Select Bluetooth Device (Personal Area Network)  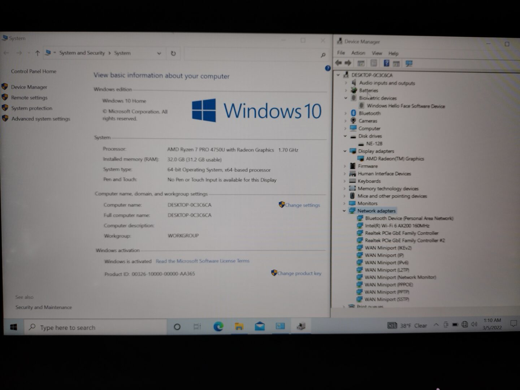pos(409,218)
